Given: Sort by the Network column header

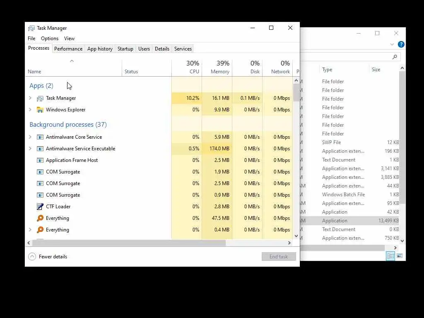Looking at the screenshot, I should click(277, 67).
